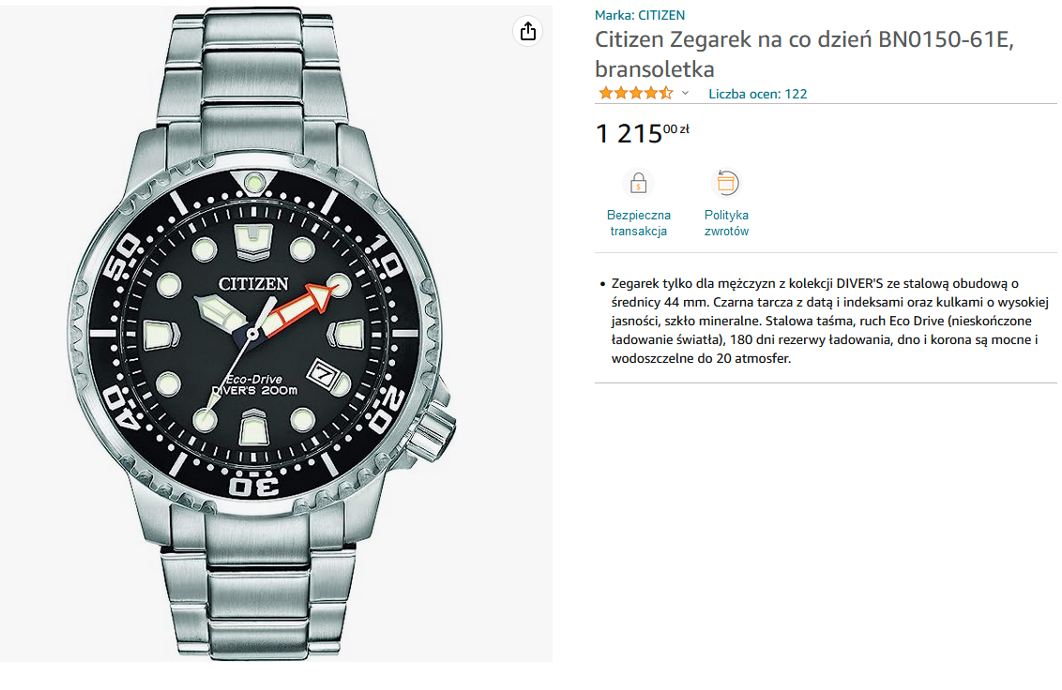Click the luminous dot atop the bezel
The image size is (1062, 690).
click(252, 181)
